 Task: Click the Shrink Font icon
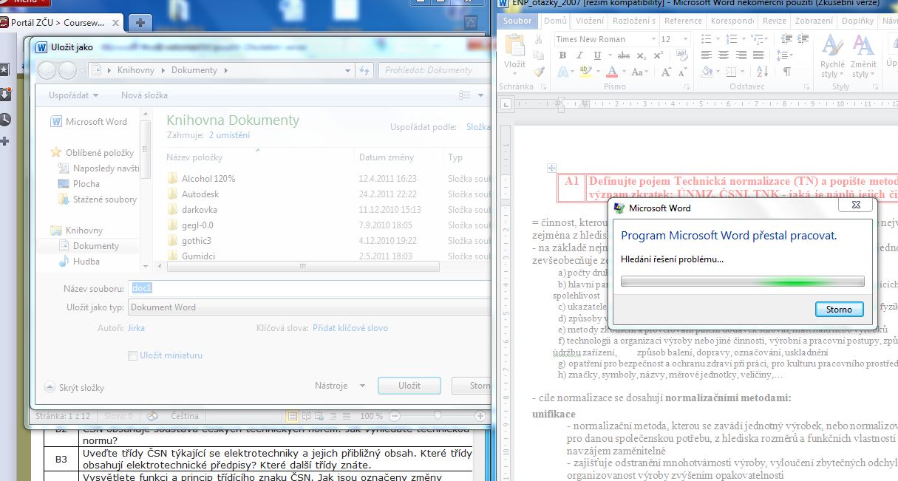[681, 72]
